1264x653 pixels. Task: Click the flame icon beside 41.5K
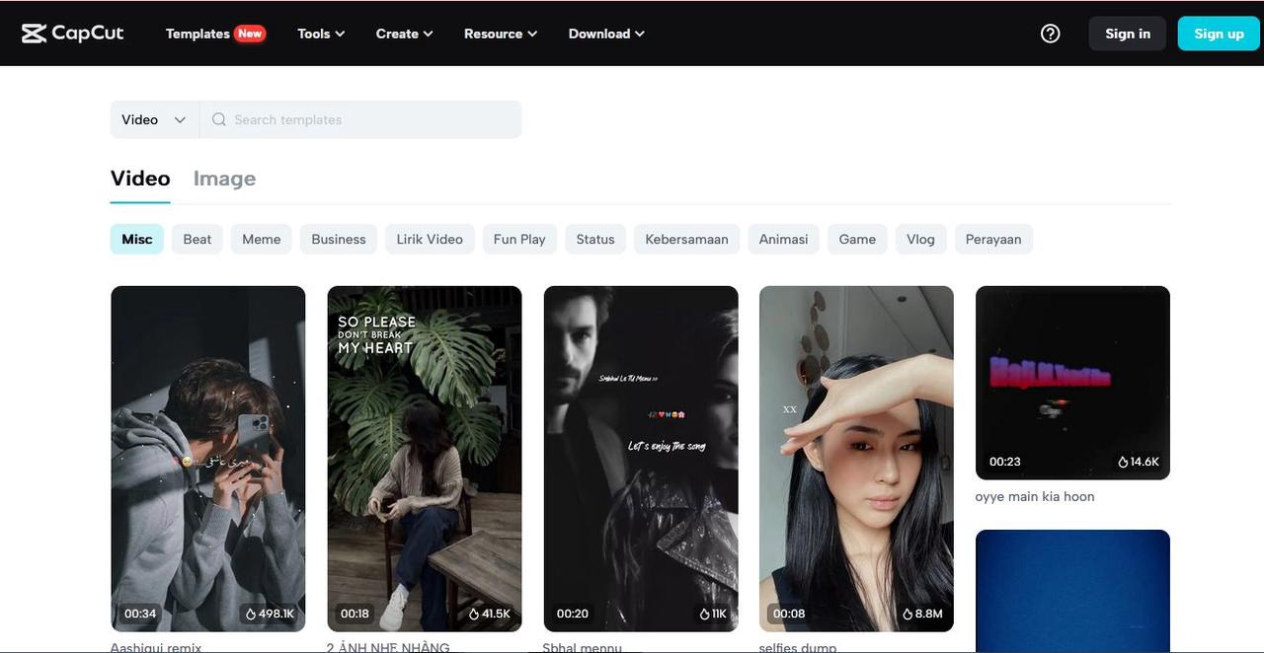pyautogui.click(x=474, y=614)
